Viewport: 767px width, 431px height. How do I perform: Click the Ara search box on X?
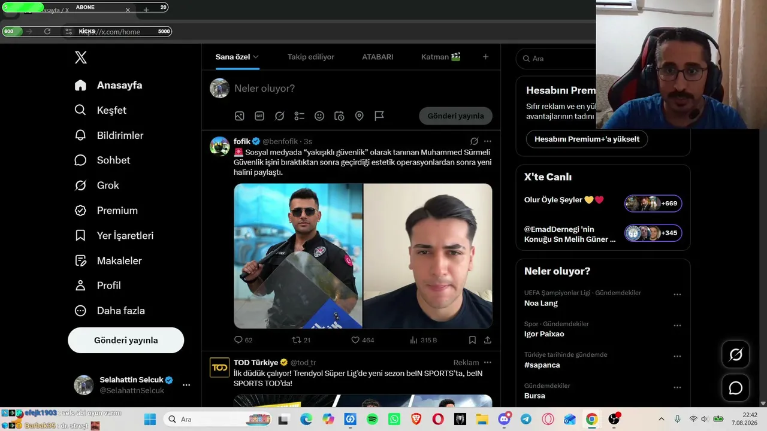[557, 59]
